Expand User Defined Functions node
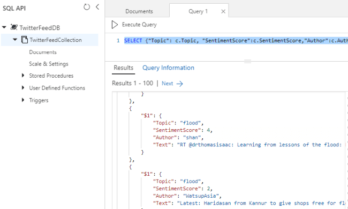 click(x=23, y=88)
